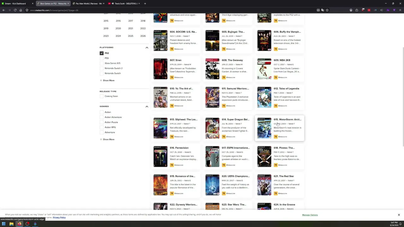Click Manage Options in the privacy banner
This screenshot has height=227, width=404.
(310, 215)
